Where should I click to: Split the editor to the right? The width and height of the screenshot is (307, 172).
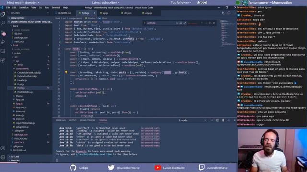(229, 13)
